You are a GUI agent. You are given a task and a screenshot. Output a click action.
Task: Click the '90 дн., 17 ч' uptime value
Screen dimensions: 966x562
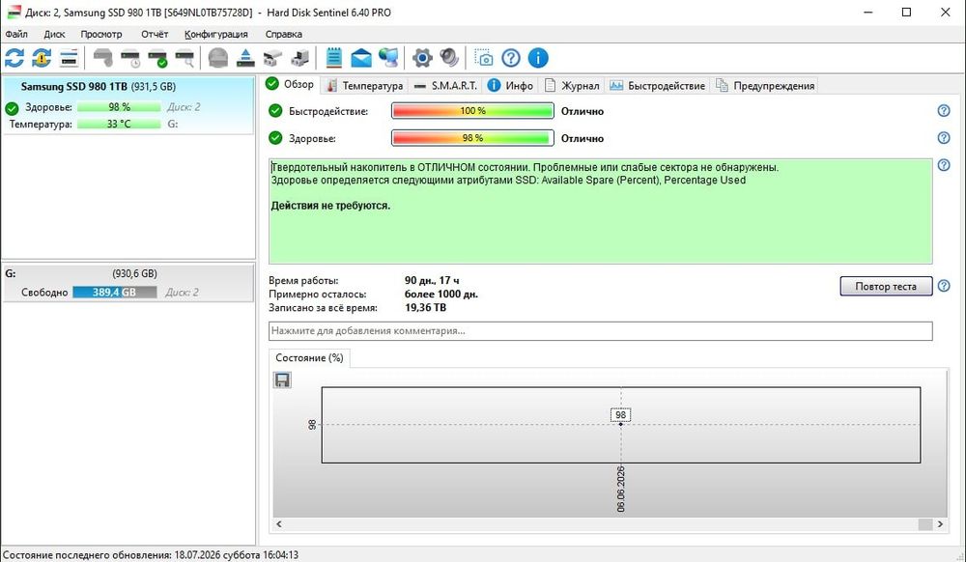(432, 281)
